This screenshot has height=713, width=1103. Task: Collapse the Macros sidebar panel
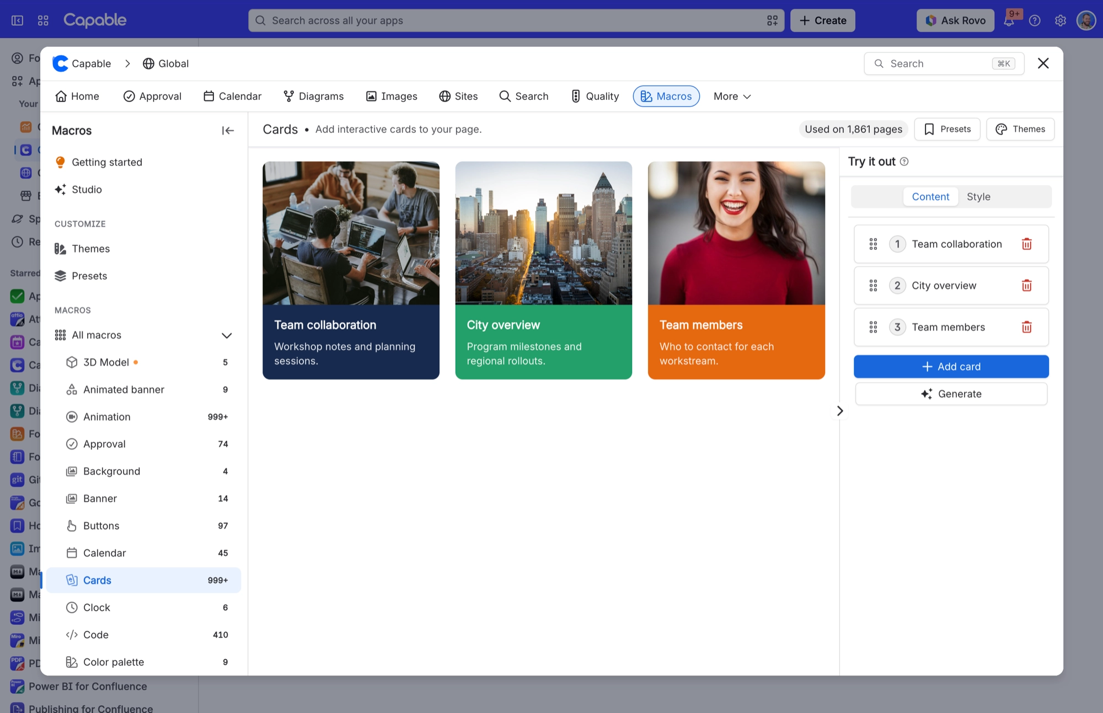228,131
